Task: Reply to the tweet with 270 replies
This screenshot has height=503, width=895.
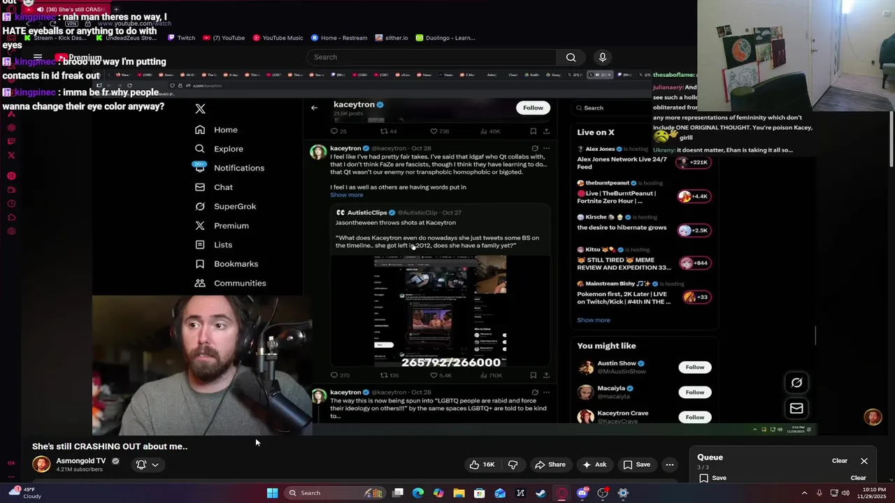Action: tap(340, 375)
